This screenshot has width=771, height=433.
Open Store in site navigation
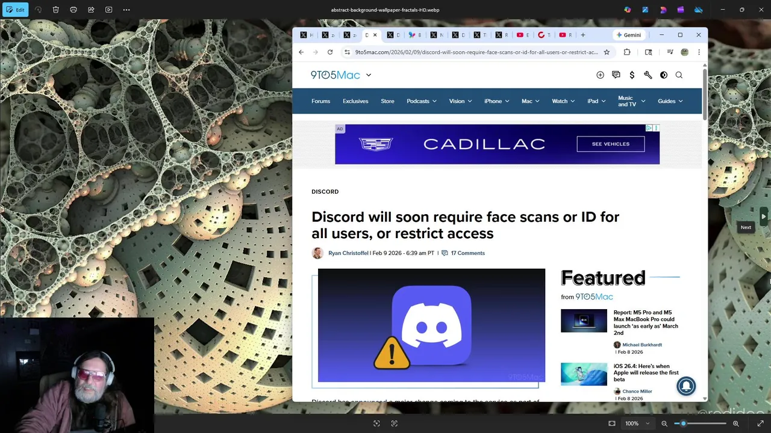pos(387,101)
